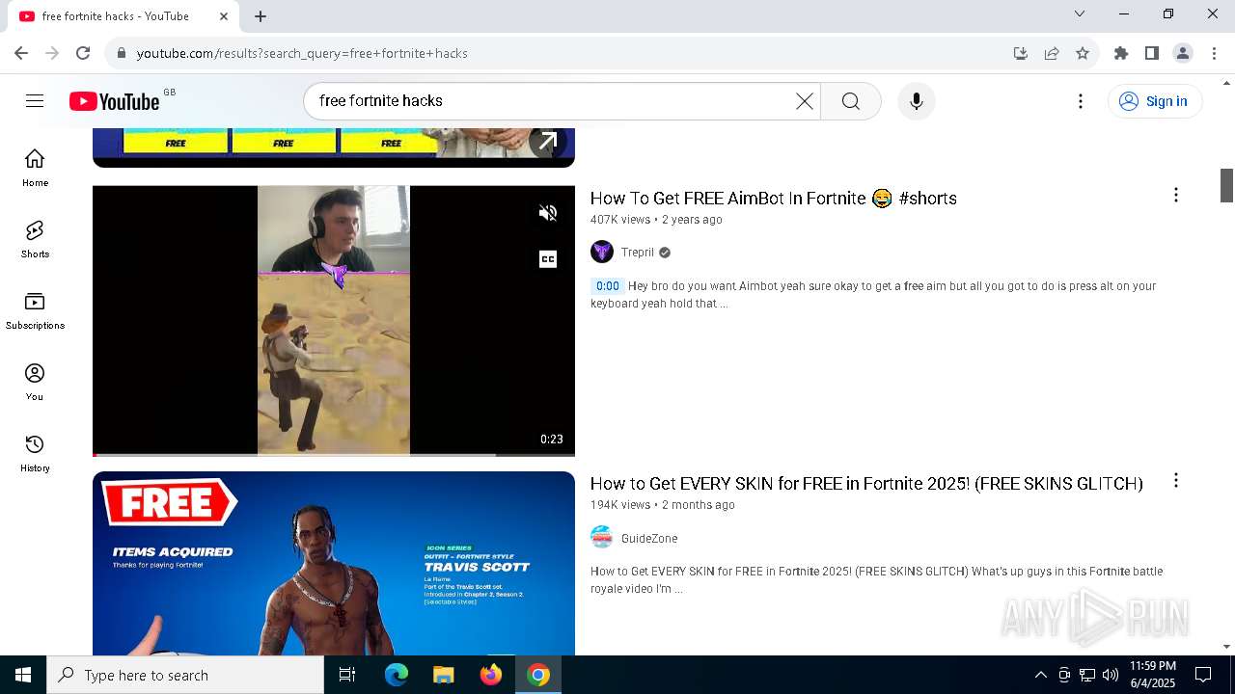
Task: Open Chrome profile avatar
Action: pos(1183,53)
